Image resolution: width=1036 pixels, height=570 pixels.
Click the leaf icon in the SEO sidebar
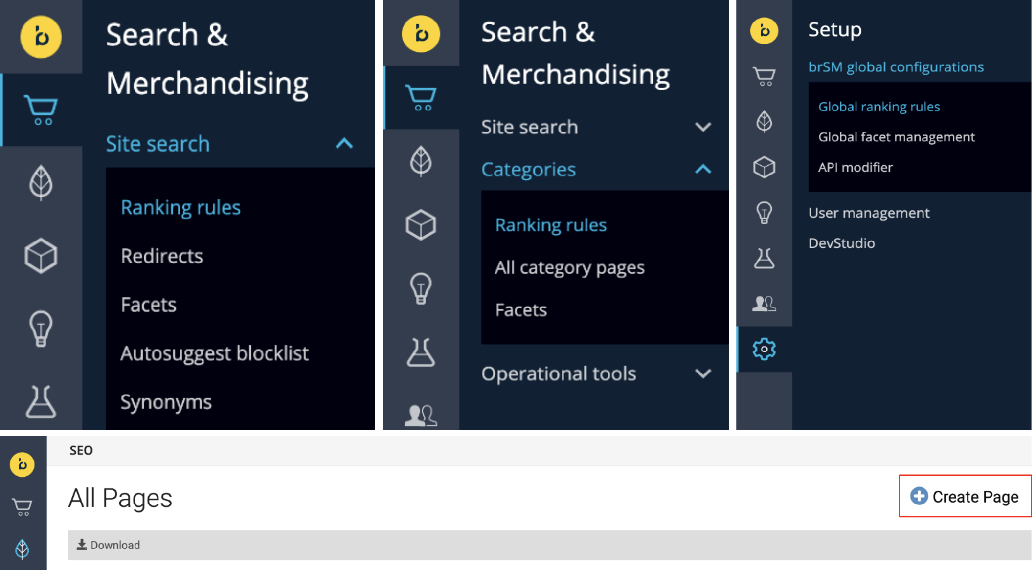[23, 548]
